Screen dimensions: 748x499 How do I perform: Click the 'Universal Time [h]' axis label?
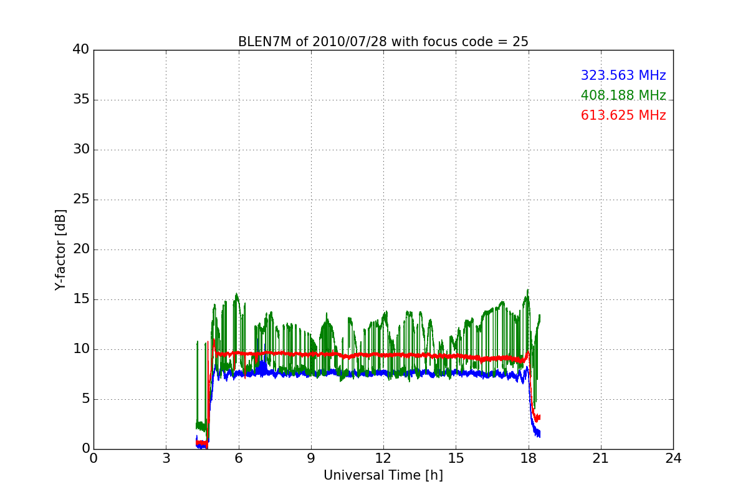383,475
